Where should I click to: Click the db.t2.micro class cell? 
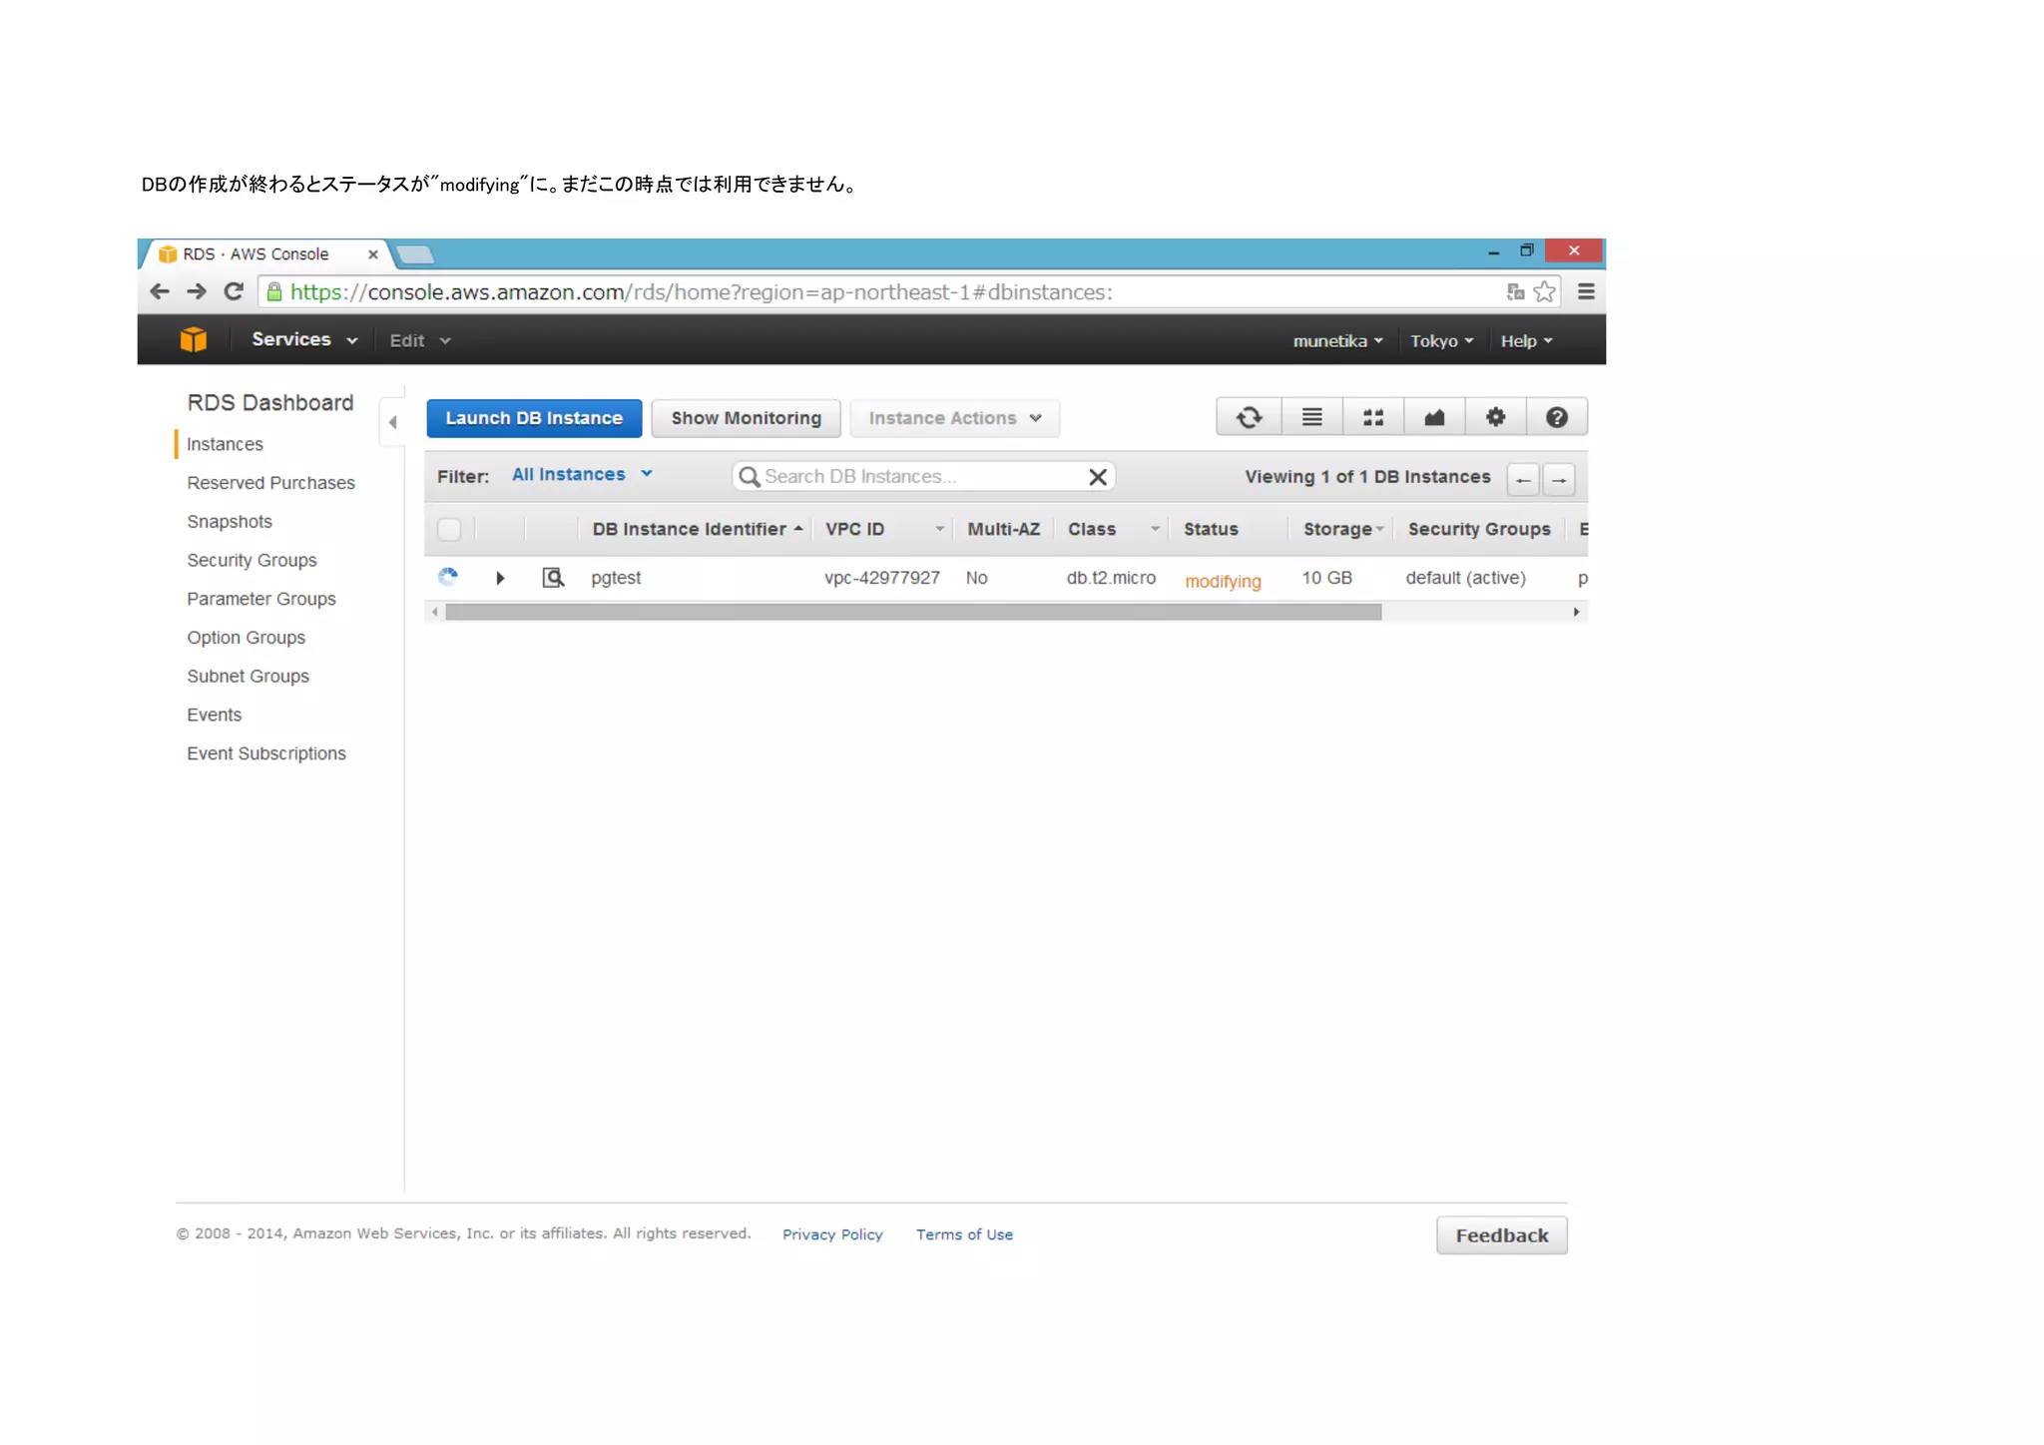coord(1111,578)
